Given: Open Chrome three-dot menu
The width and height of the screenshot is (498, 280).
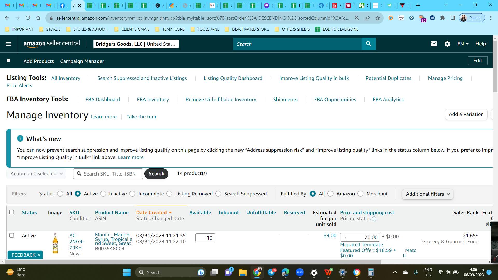Looking at the screenshot, I should pos(491,18).
